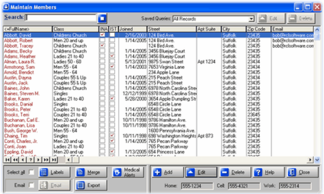
Task: Click the Street column header
Action: (172, 29)
